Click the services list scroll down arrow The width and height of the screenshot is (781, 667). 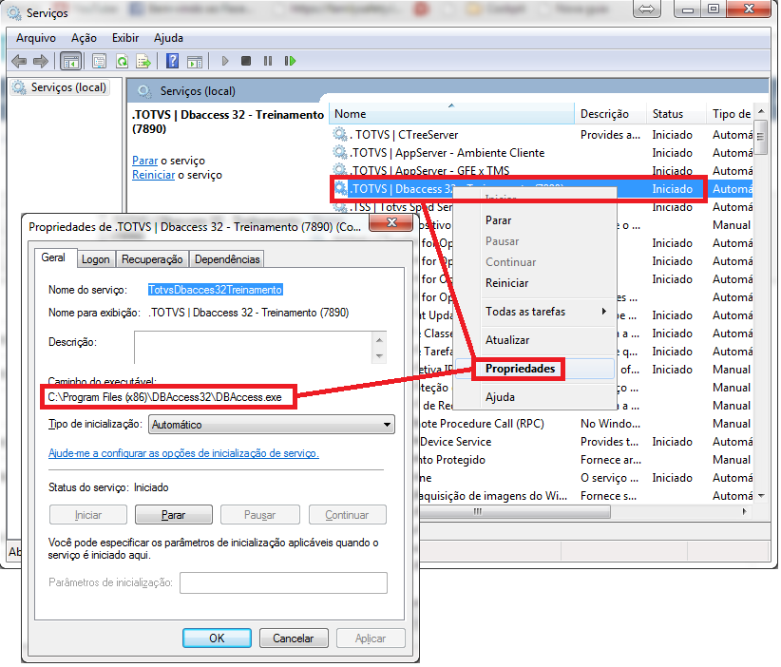761,496
